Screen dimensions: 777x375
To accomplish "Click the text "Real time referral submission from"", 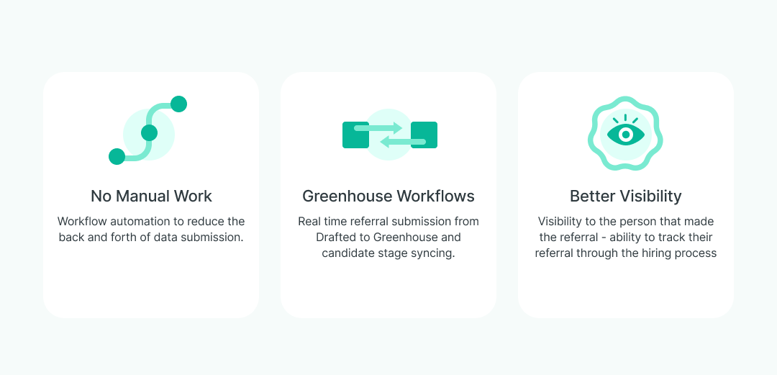I will [x=388, y=221].
